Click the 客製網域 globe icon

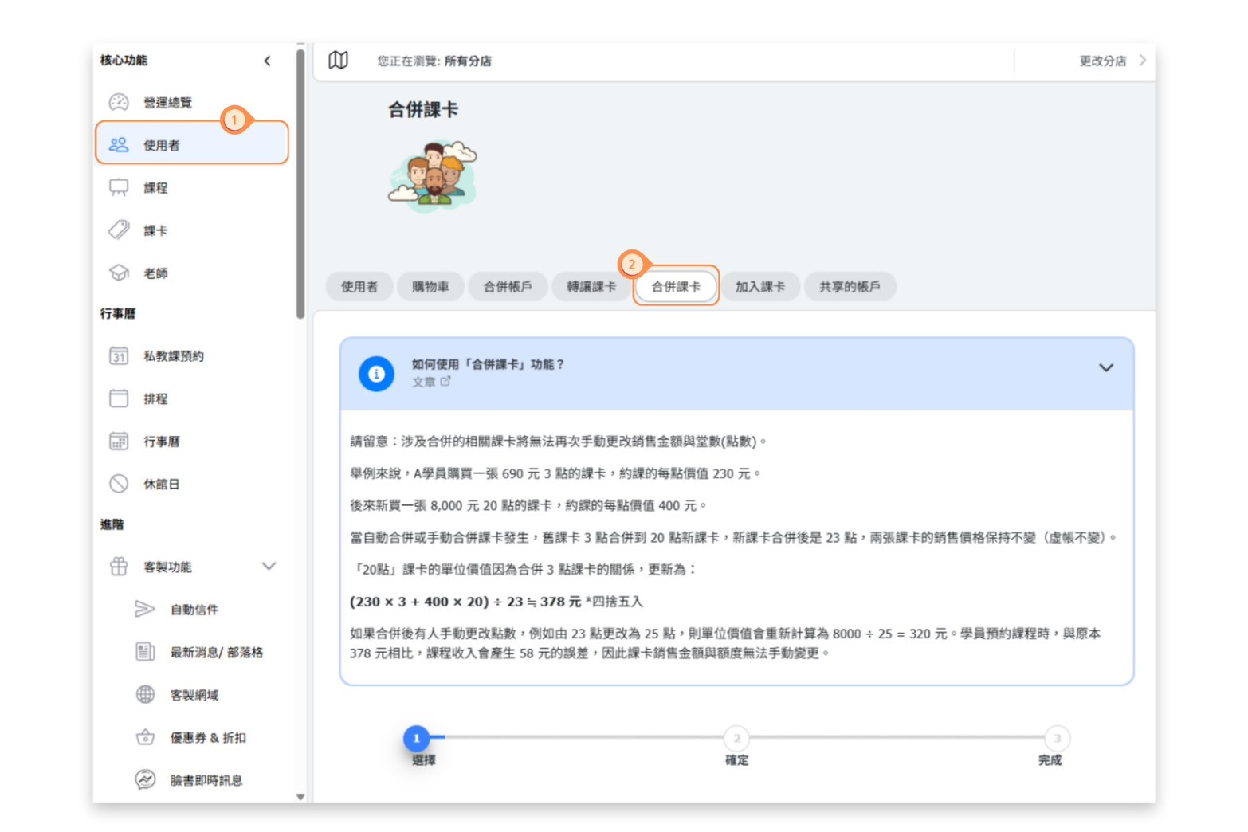[x=145, y=695]
